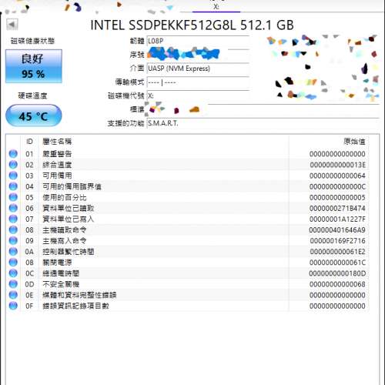Select the 主機寫入命令 attribute name
385x385 pixels.
pos(65,241)
